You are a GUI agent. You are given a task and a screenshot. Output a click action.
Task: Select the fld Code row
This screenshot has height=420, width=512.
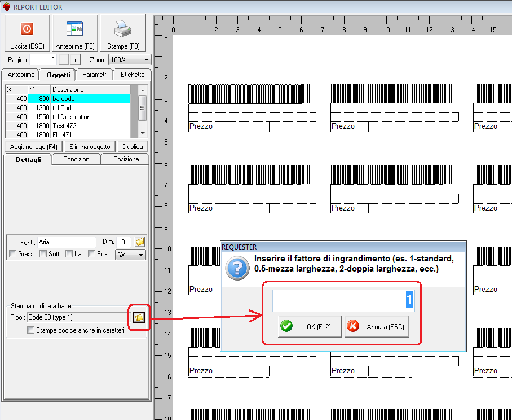(x=68, y=108)
